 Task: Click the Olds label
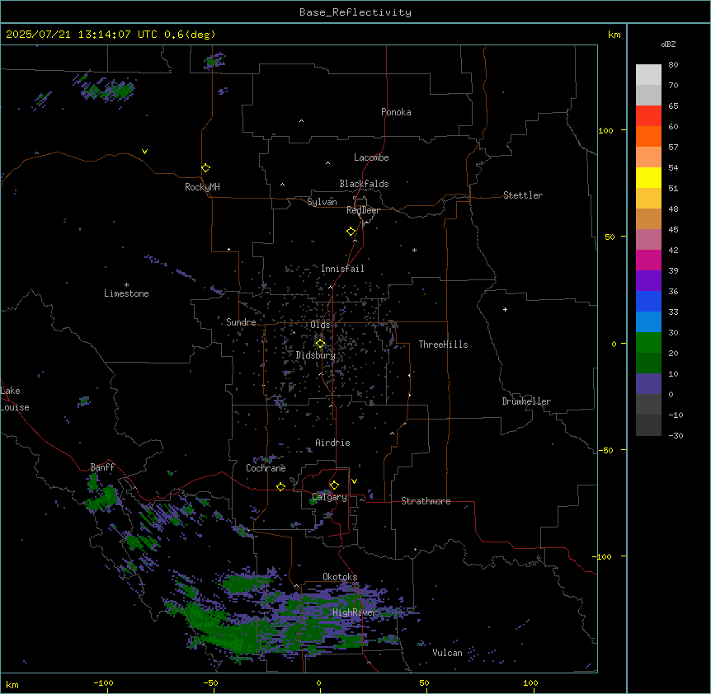click(x=320, y=325)
